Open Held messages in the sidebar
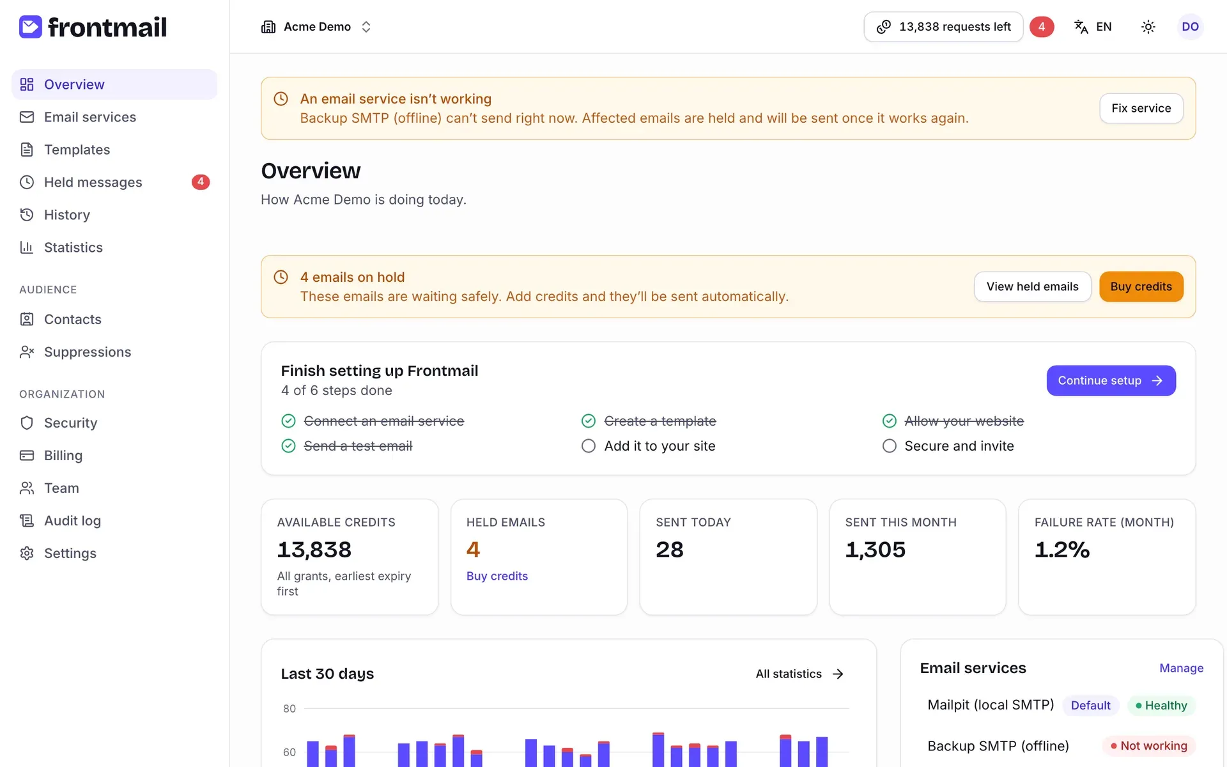The image size is (1227, 767). pos(114,182)
